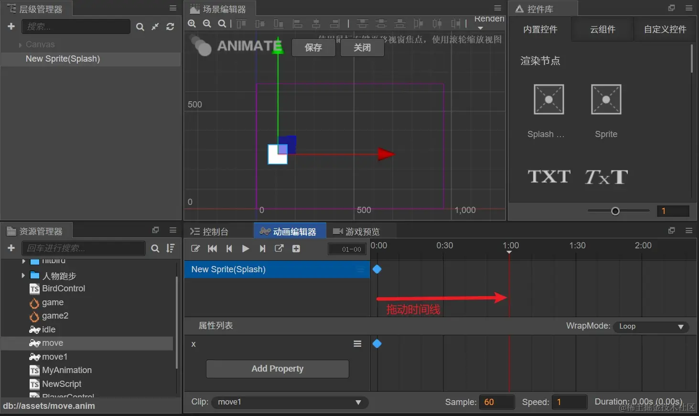Viewport: 699px width, 416px height.
Task: Change asset sorting with the sort icon
Action: 170,248
